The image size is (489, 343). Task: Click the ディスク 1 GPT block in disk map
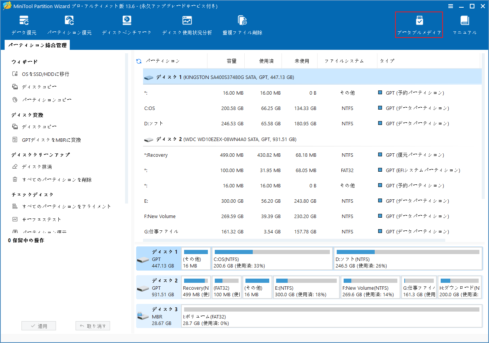coord(158,259)
